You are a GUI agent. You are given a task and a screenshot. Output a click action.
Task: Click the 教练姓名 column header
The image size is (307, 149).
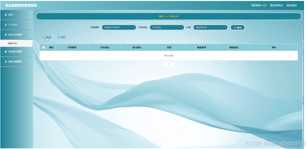pos(234,47)
